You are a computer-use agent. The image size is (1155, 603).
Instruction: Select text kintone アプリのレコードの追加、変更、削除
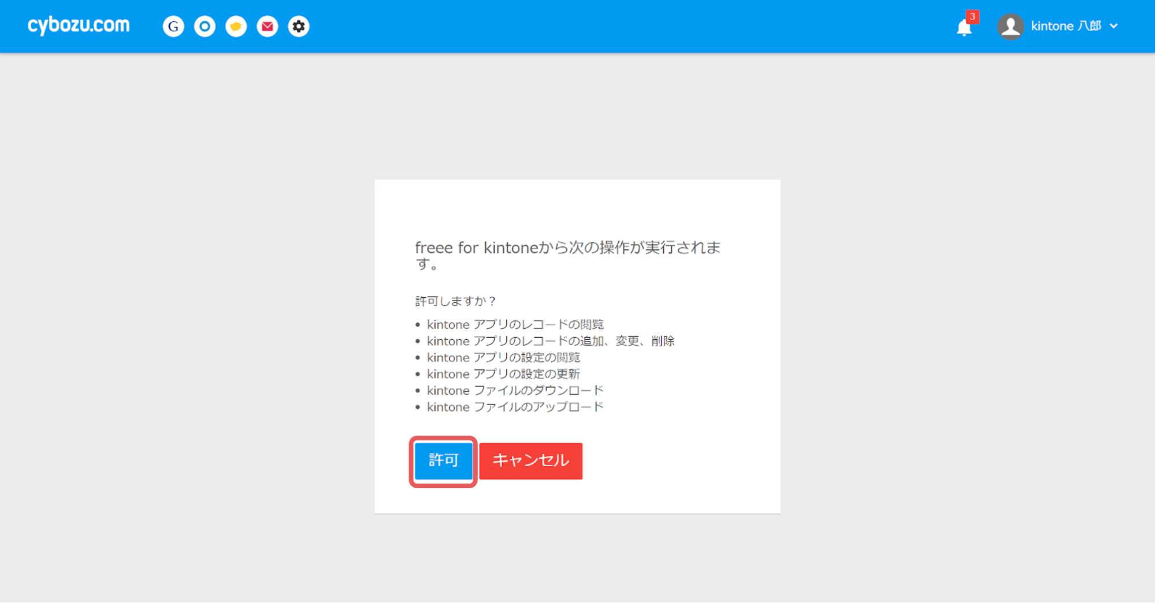(x=551, y=341)
